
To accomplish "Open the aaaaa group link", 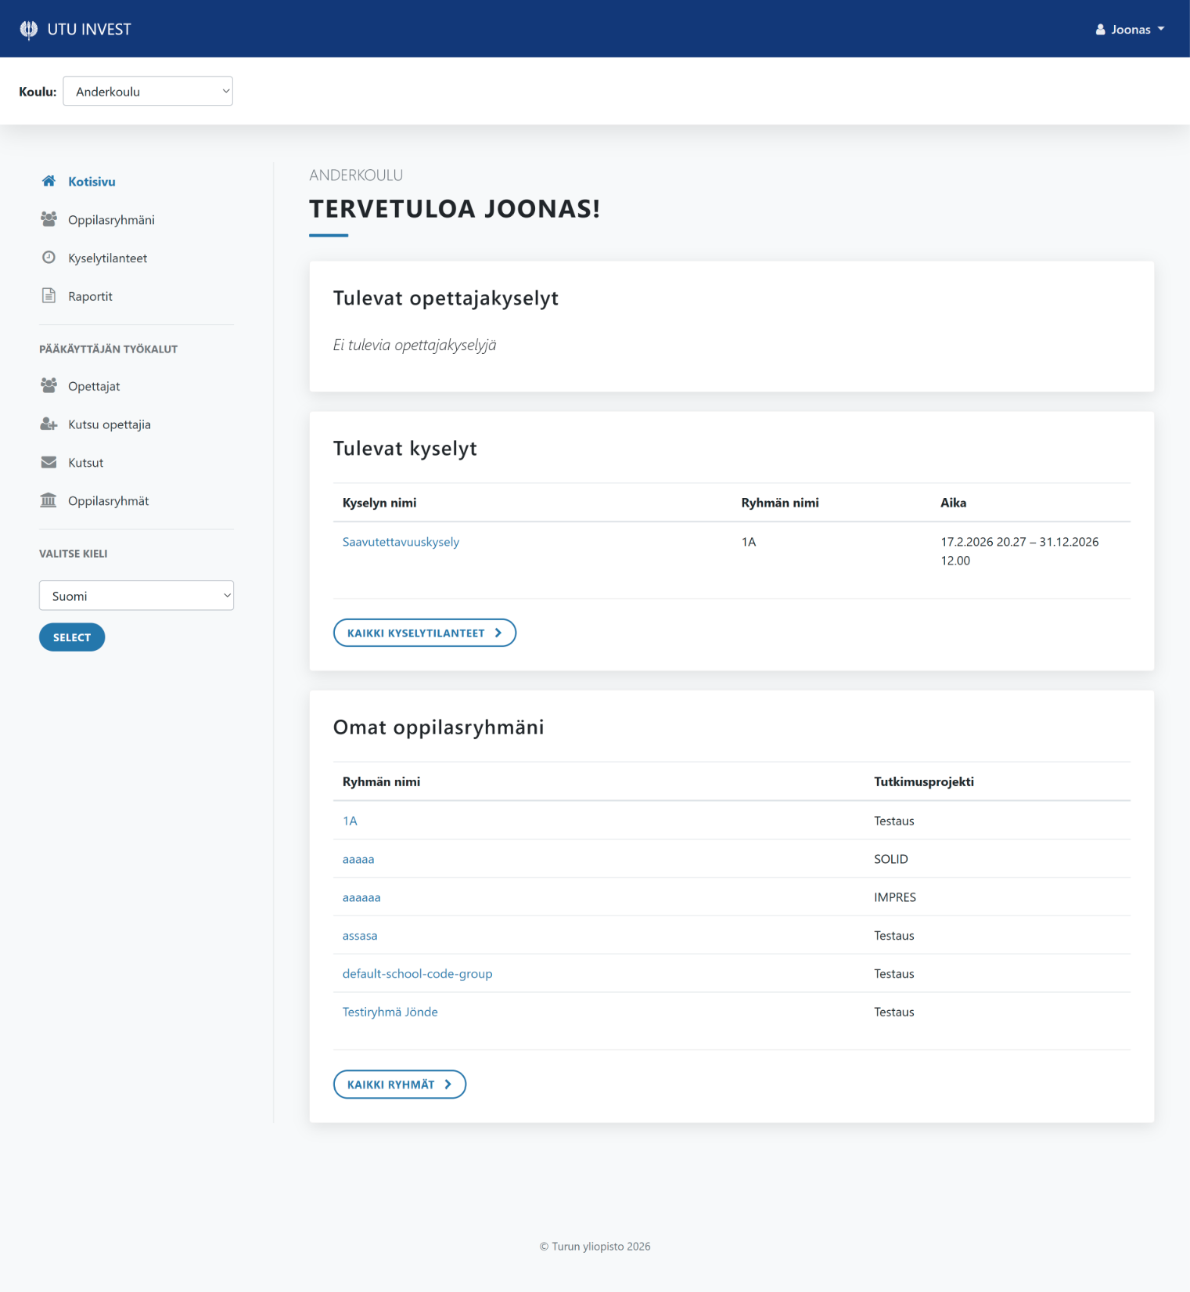I will [x=358, y=859].
